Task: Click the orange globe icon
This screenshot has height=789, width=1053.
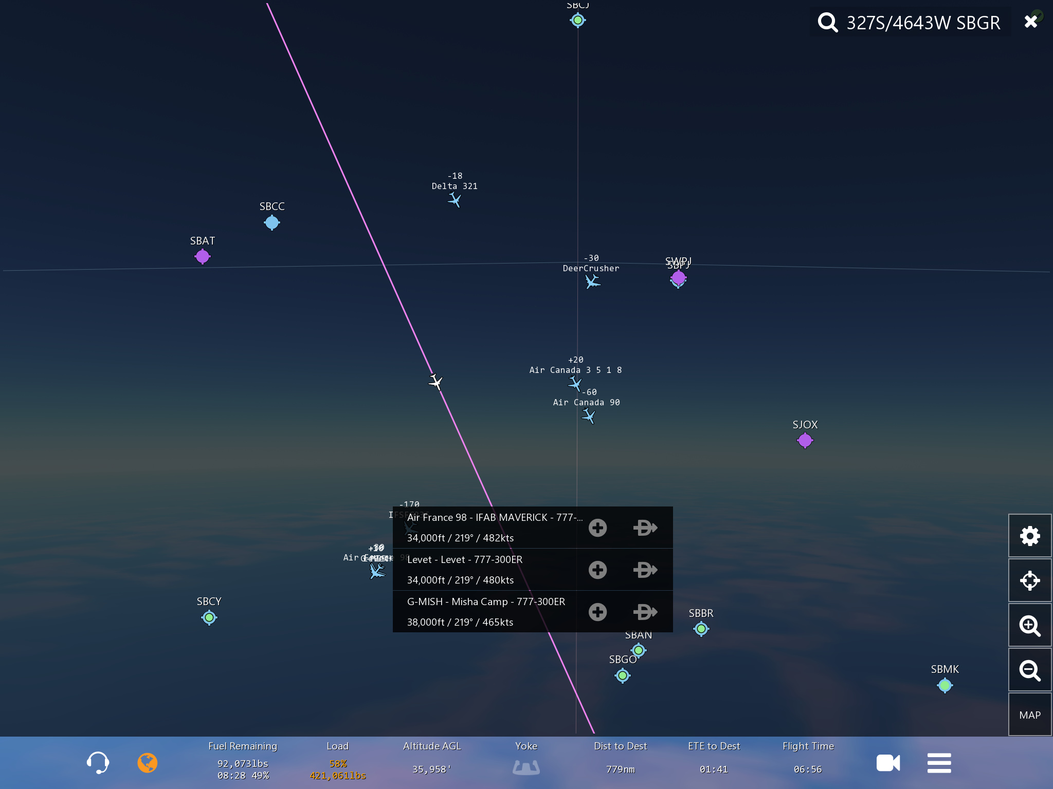Action: point(147,763)
